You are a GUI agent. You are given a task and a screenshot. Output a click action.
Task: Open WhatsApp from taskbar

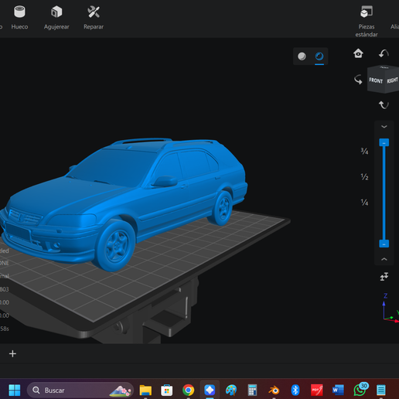point(360,390)
